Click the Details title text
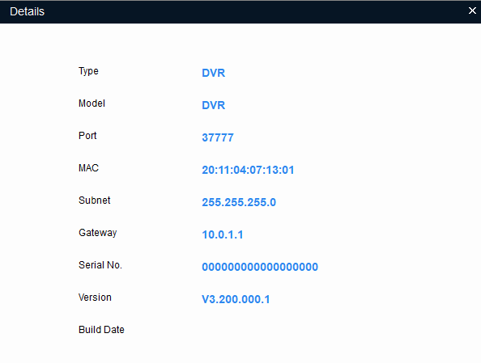The image size is (481, 363). click(27, 11)
